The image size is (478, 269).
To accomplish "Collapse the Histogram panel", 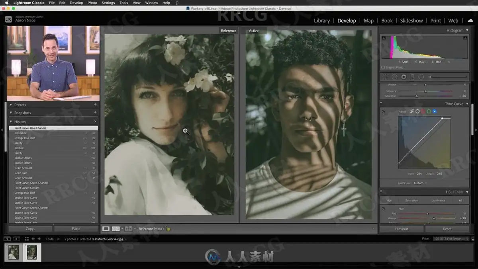I will [467, 30].
